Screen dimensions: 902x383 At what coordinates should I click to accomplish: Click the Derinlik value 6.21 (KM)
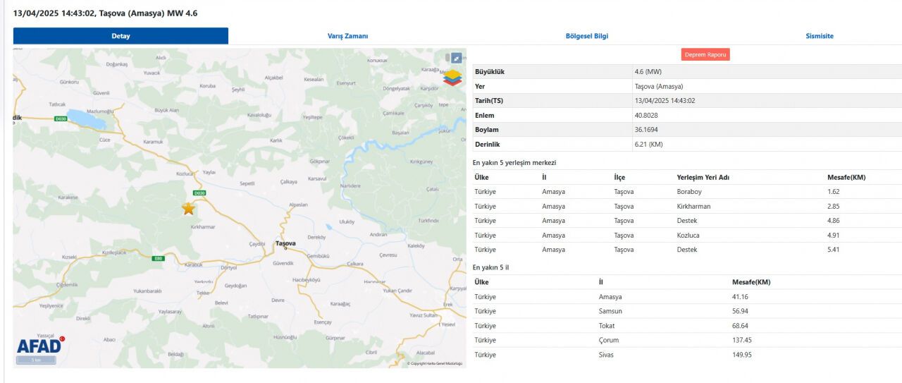[648, 145]
